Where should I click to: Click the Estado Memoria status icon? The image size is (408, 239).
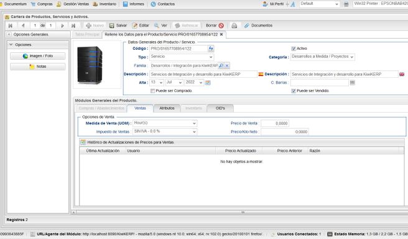pyautogui.click(x=330, y=234)
